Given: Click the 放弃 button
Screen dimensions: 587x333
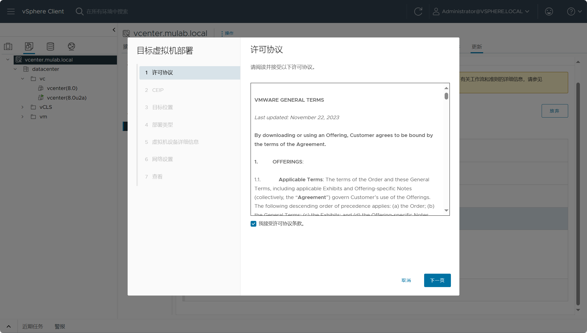Looking at the screenshot, I should point(554,111).
